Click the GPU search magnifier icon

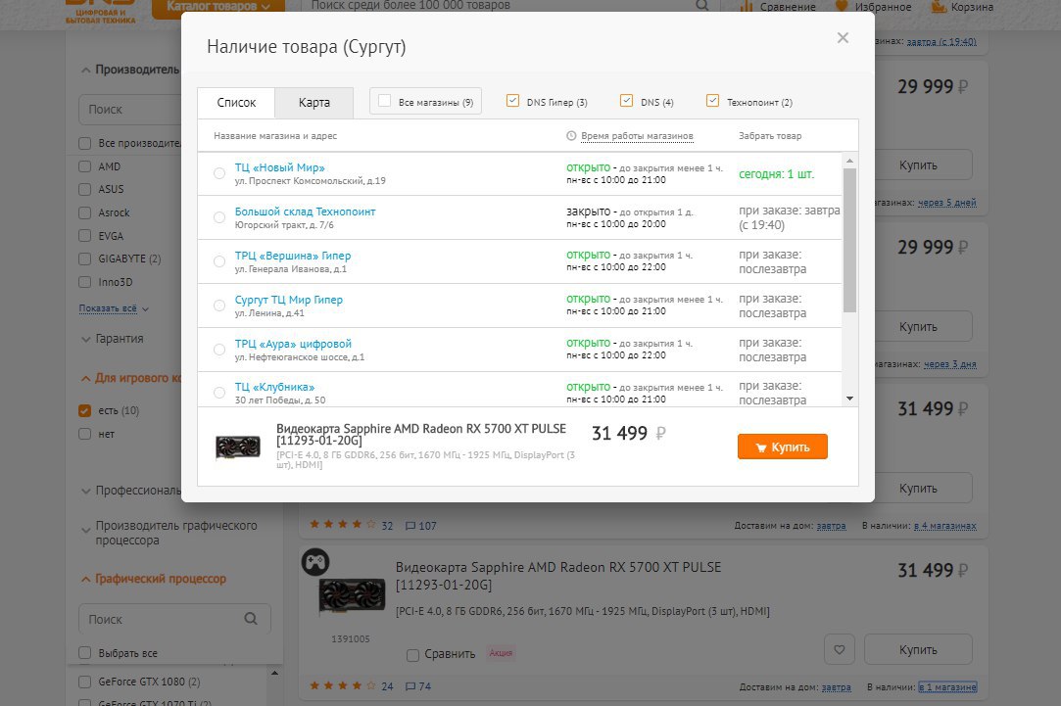[251, 619]
